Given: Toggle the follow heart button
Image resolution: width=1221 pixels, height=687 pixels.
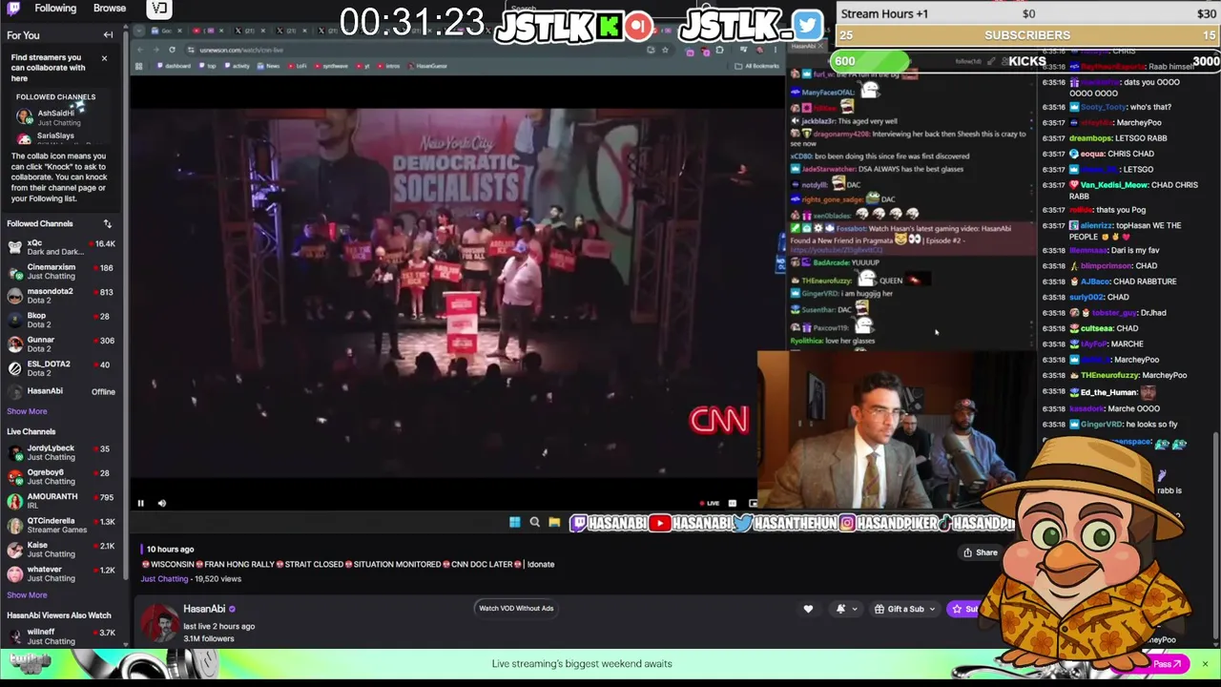Looking at the screenshot, I should tap(808, 609).
